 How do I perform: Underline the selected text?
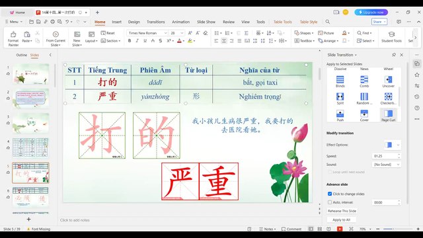tap(145, 41)
